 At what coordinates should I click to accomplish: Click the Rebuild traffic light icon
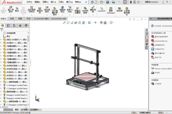point(131,2)
